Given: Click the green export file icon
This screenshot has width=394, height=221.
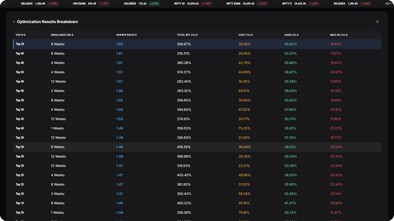Looking at the screenshot, I should pyautogui.click(x=377, y=22).
